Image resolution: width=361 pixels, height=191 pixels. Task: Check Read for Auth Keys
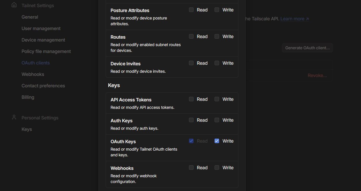pos(191,120)
